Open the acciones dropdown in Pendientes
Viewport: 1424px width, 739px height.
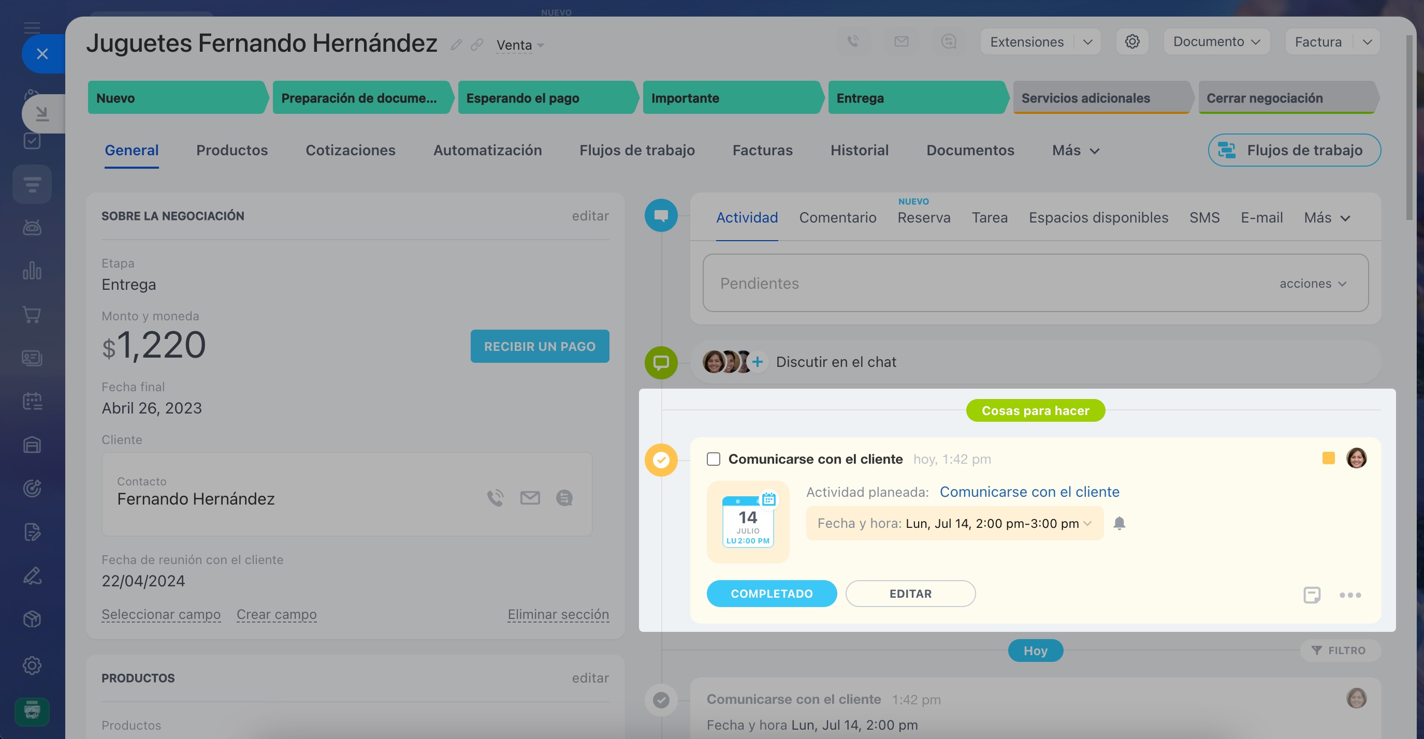pos(1312,284)
